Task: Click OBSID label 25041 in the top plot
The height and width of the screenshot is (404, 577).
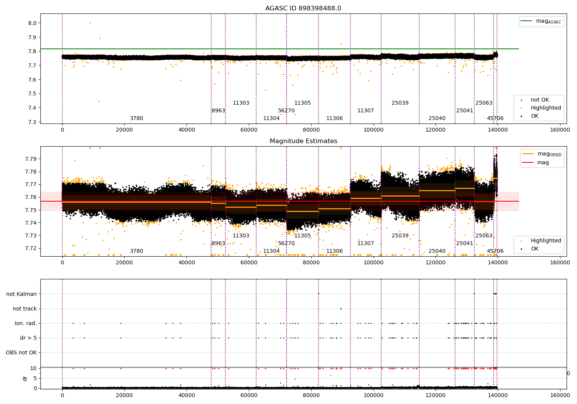Action: (465, 110)
